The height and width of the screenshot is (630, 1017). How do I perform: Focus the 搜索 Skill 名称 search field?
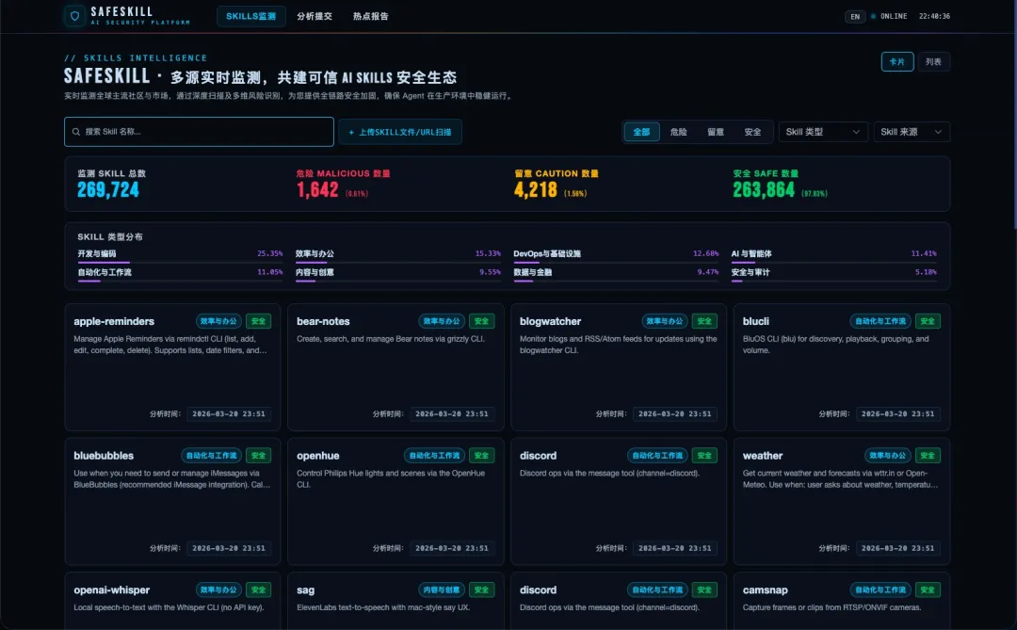[199, 132]
